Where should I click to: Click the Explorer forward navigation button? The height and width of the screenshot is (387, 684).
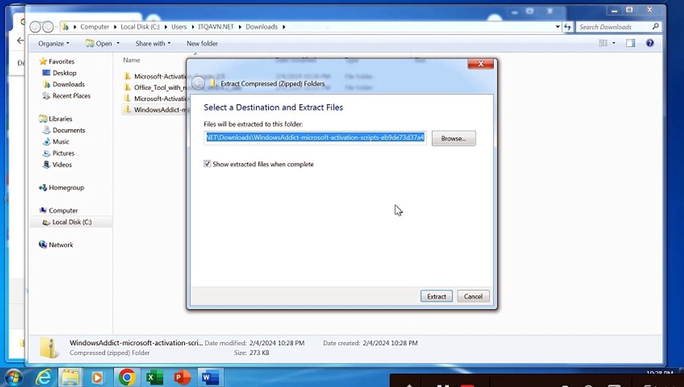click(x=48, y=27)
